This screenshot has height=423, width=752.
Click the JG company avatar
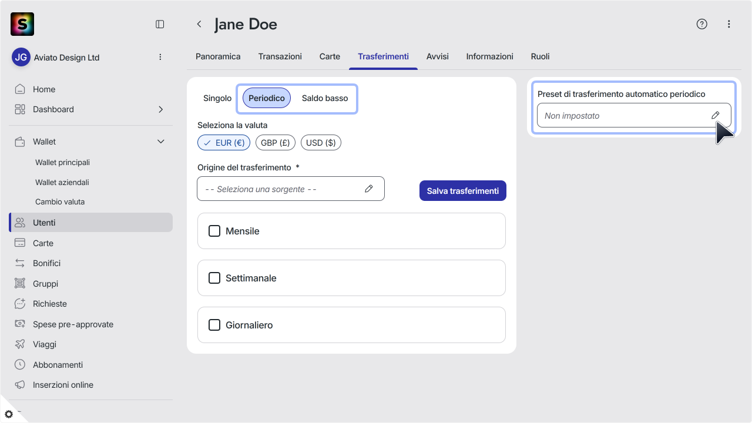tap(21, 57)
